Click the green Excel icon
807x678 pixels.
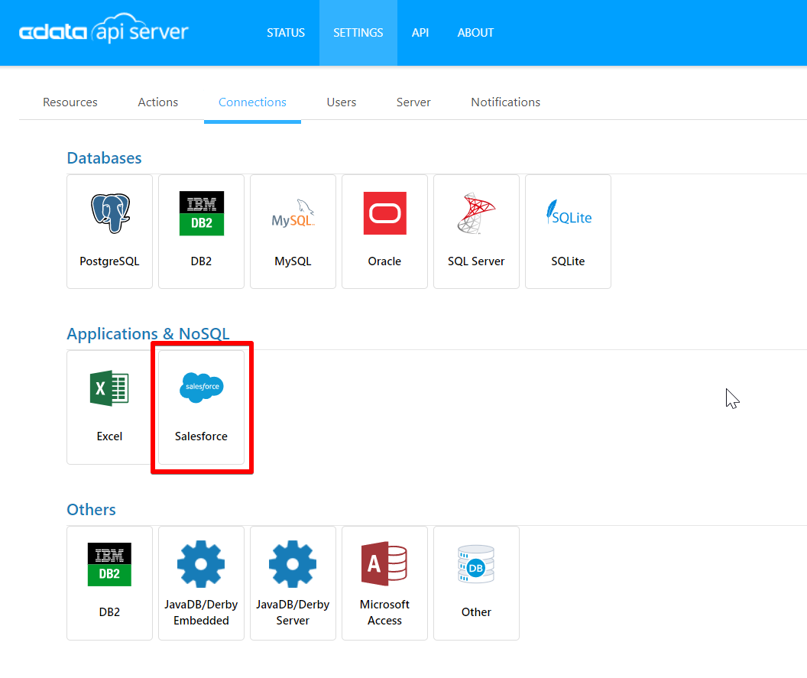(109, 388)
